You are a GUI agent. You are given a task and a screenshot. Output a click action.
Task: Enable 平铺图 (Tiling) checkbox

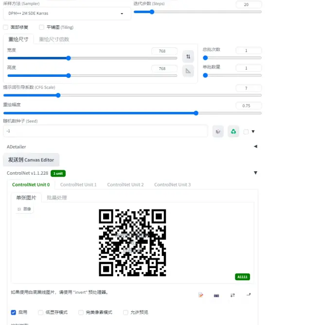pos(42,27)
